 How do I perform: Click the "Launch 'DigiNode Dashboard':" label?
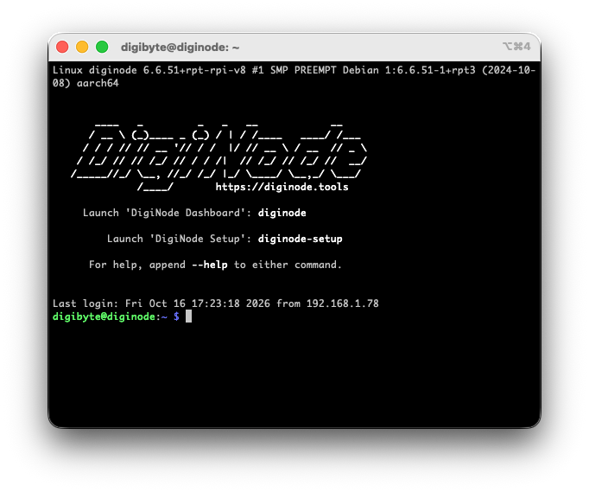(168, 214)
